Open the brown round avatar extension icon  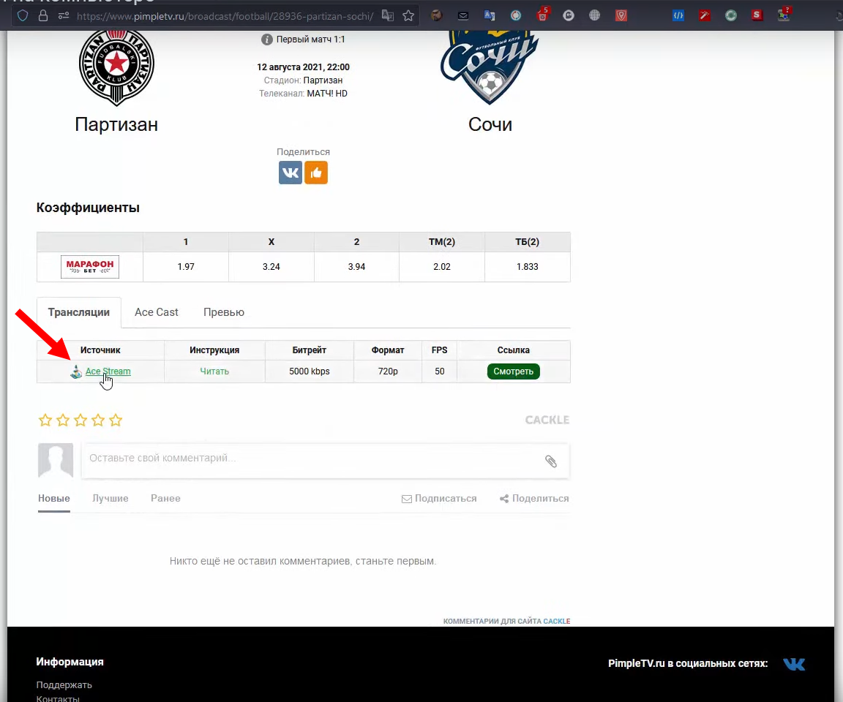pyautogui.click(x=437, y=15)
